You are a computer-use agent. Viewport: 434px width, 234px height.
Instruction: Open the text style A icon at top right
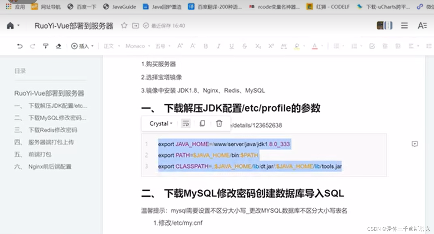click(422, 26)
